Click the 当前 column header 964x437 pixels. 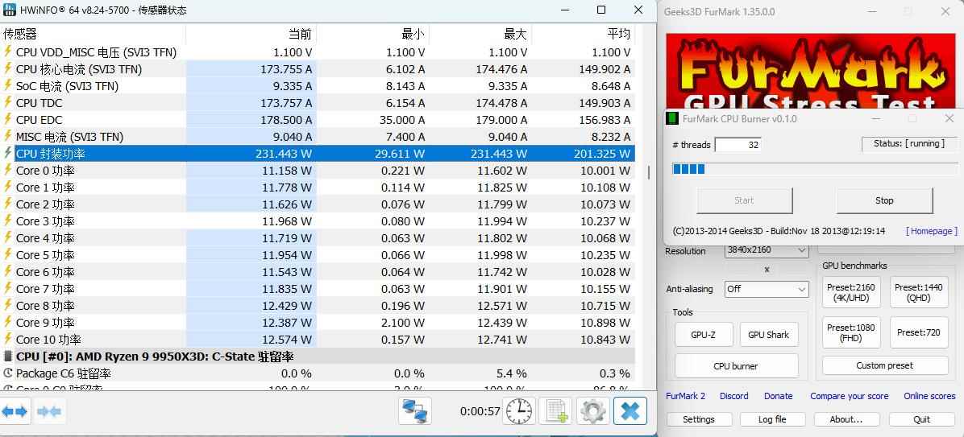point(301,34)
